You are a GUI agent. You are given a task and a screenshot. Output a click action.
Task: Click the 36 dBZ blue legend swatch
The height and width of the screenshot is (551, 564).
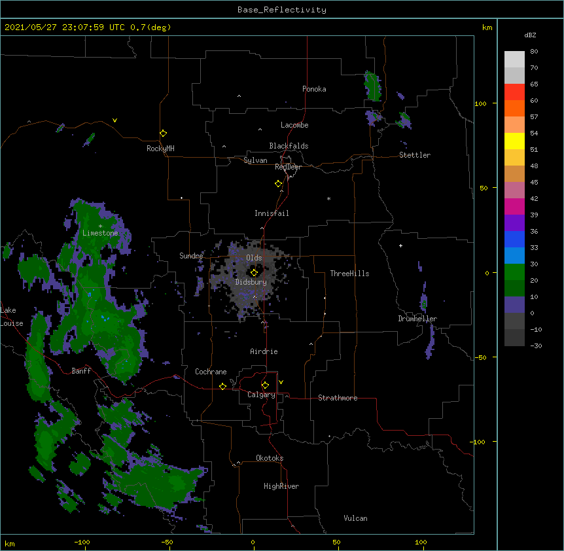[x=514, y=239]
